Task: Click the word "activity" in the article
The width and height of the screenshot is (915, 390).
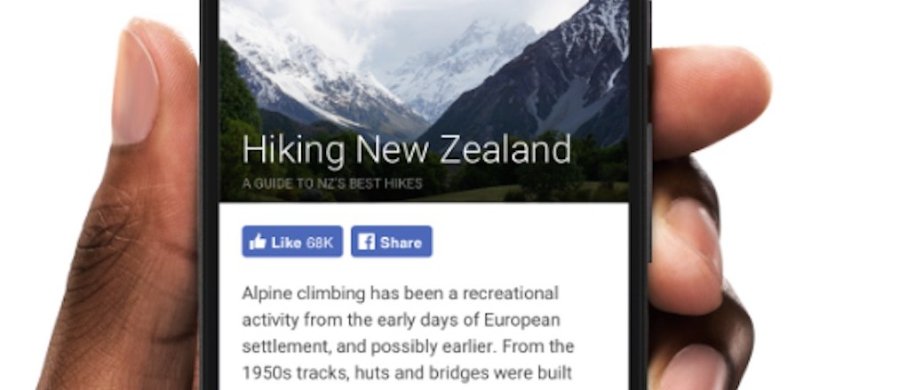Action: [x=269, y=319]
